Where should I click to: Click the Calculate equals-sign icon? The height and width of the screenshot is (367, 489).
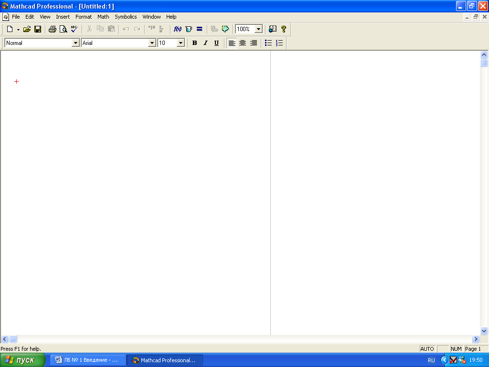pyautogui.click(x=200, y=29)
